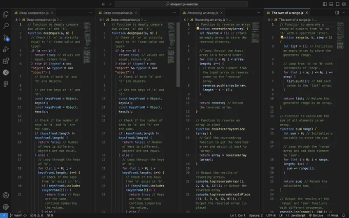This screenshot has height=218, width=349.
Task: Click the ports forwarded '0' indicator
Action: pyautogui.click(x=50, y=215)
